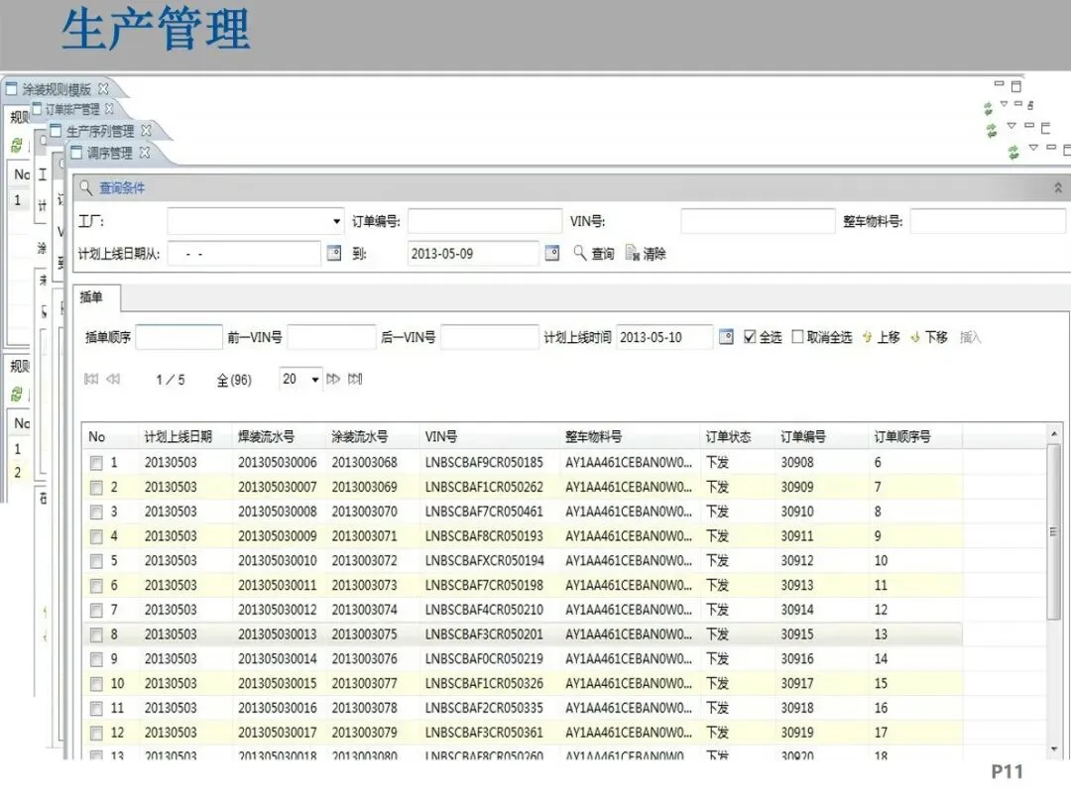Click 涂装流水号 cell 2013003077
The width and height of the screenshot is (1071, 803).
click(364, 683)
